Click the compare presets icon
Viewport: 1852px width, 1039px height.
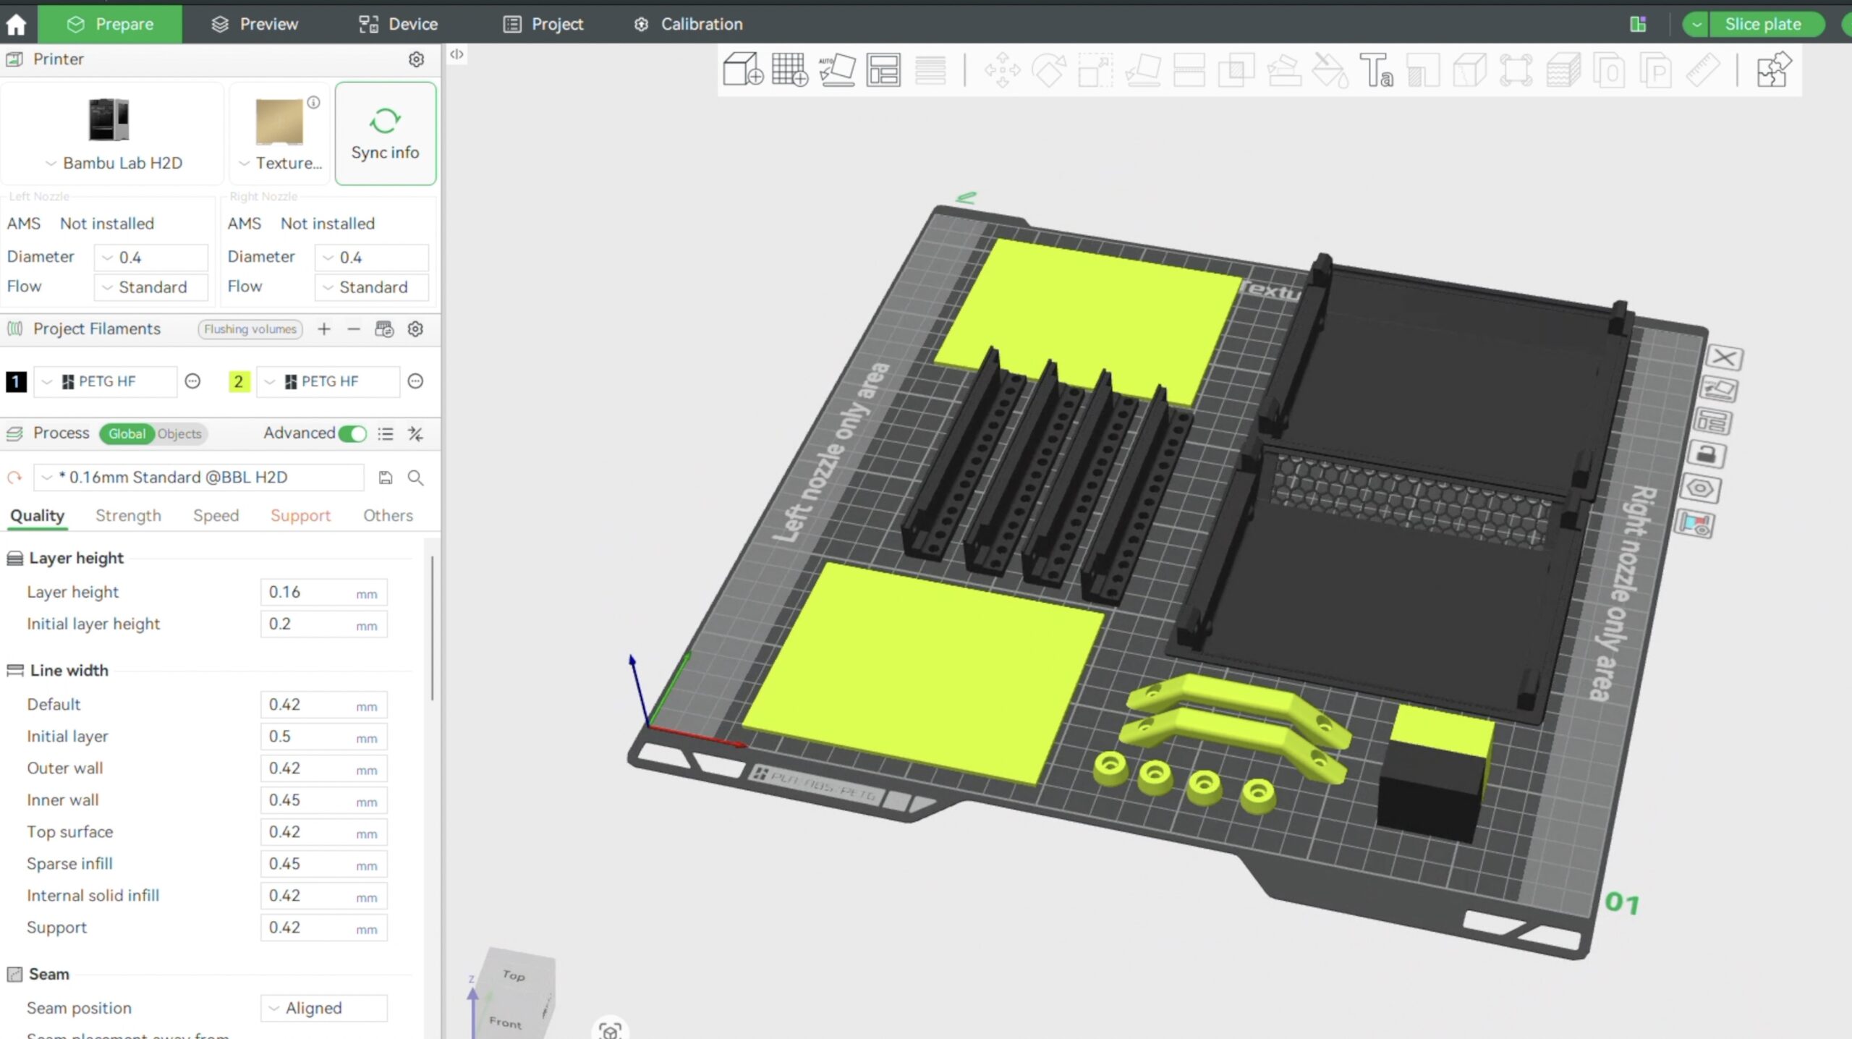click(415, 433)
